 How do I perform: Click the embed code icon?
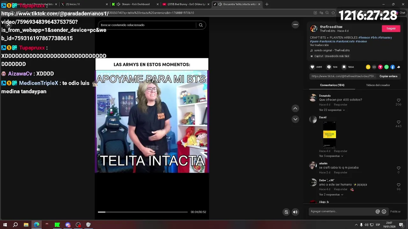374,67
